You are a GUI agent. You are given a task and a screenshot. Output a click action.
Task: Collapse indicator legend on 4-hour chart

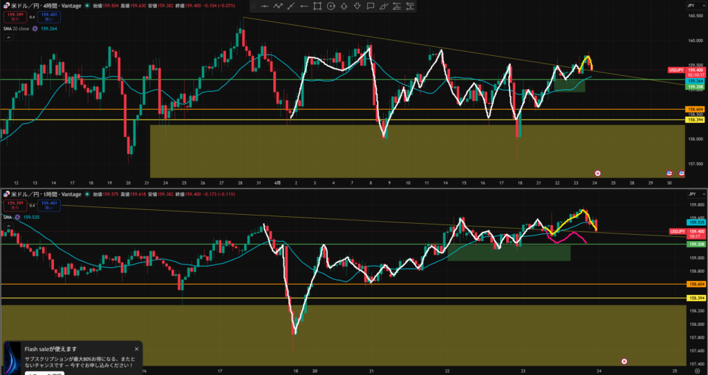(9, 39)
